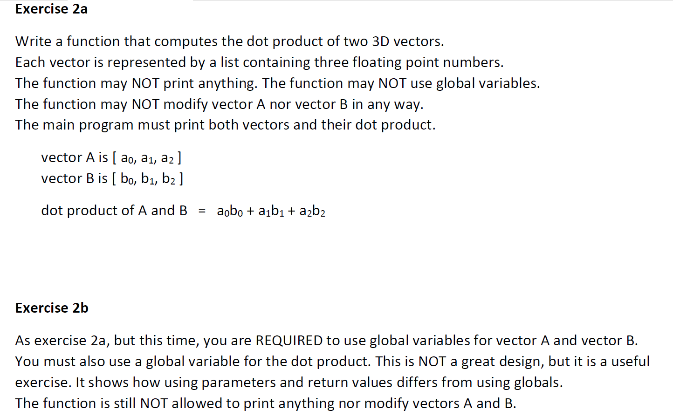Click the line 'The main program must print'
Screen dimensions: 673x417
[226, 125]
